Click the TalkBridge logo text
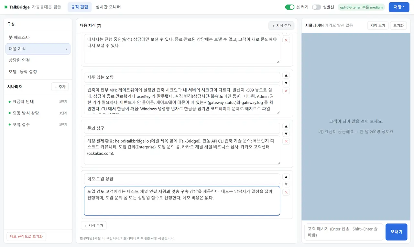This screenshot has width=414, height=247. (19, 7)
